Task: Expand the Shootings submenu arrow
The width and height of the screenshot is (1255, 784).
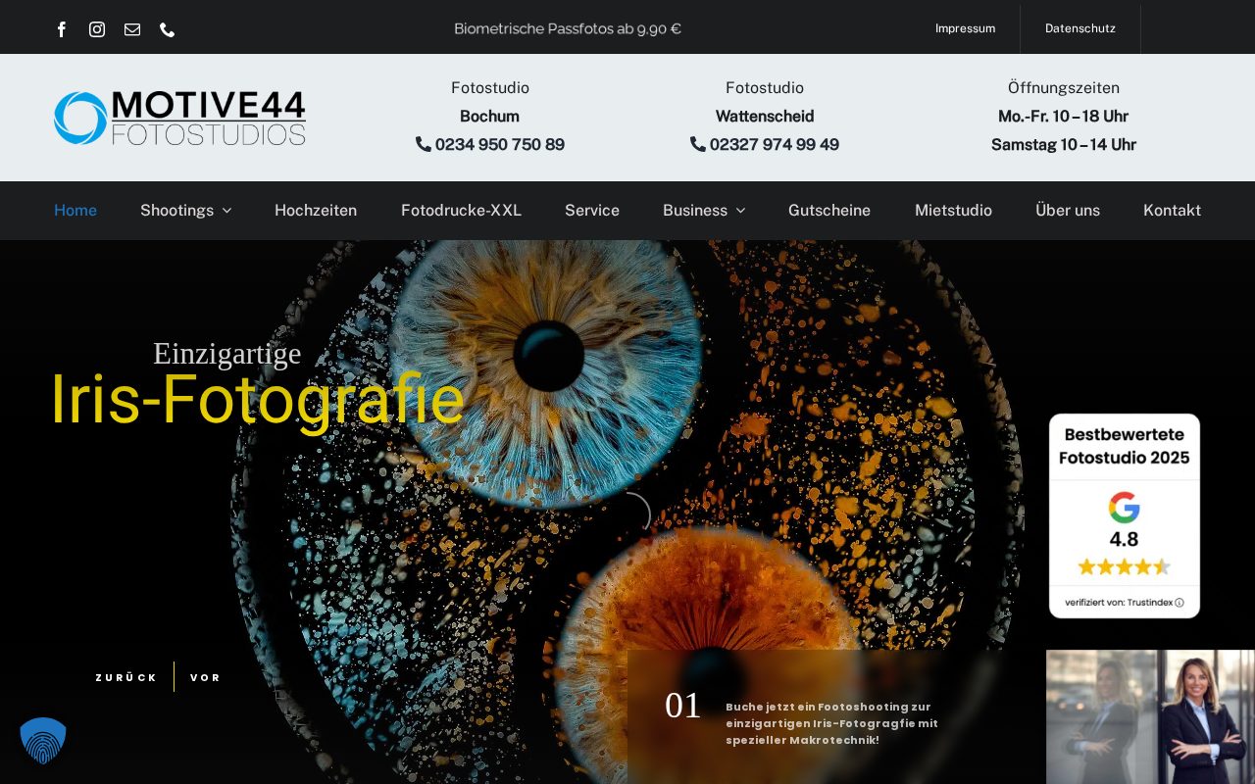Action: (x=226, y=211)
